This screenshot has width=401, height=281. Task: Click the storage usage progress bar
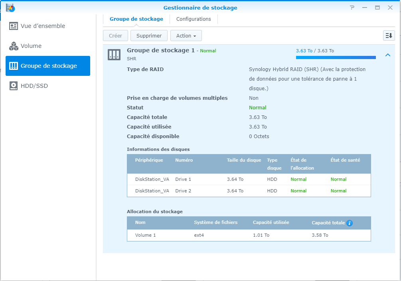click(336, 57)
